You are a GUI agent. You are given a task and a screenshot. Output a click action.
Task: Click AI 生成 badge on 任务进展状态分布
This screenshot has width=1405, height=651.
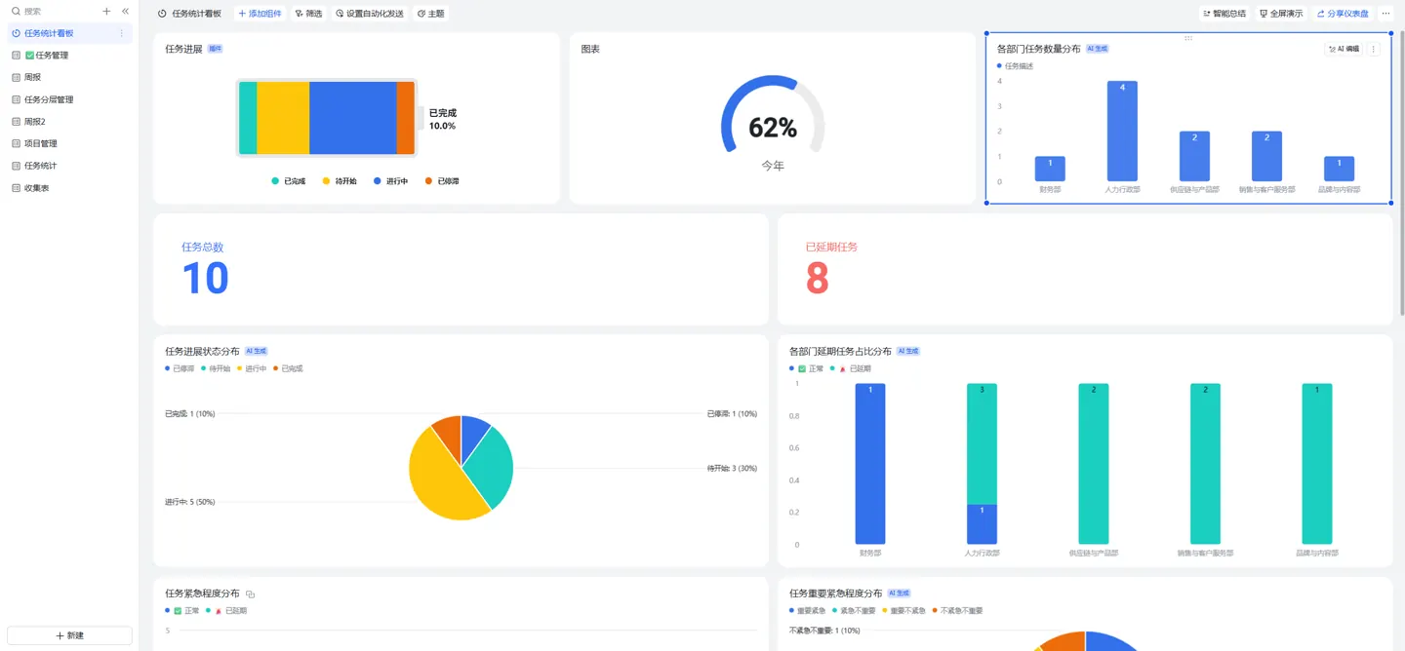pos(257,351)
